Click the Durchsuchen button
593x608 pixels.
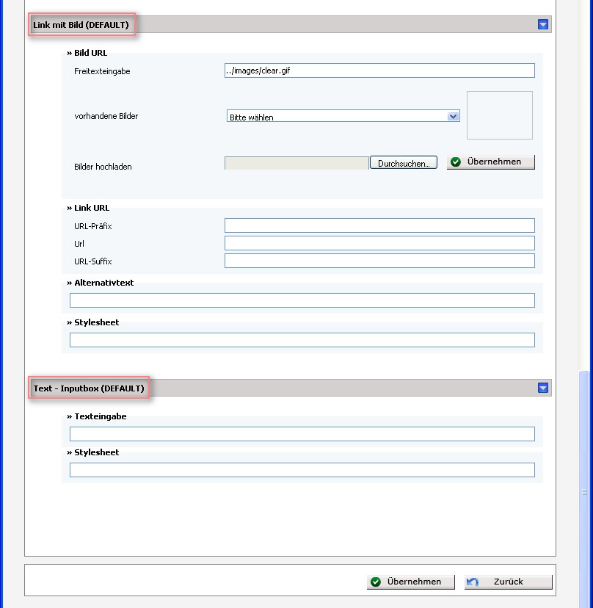[x=404, y=163]
